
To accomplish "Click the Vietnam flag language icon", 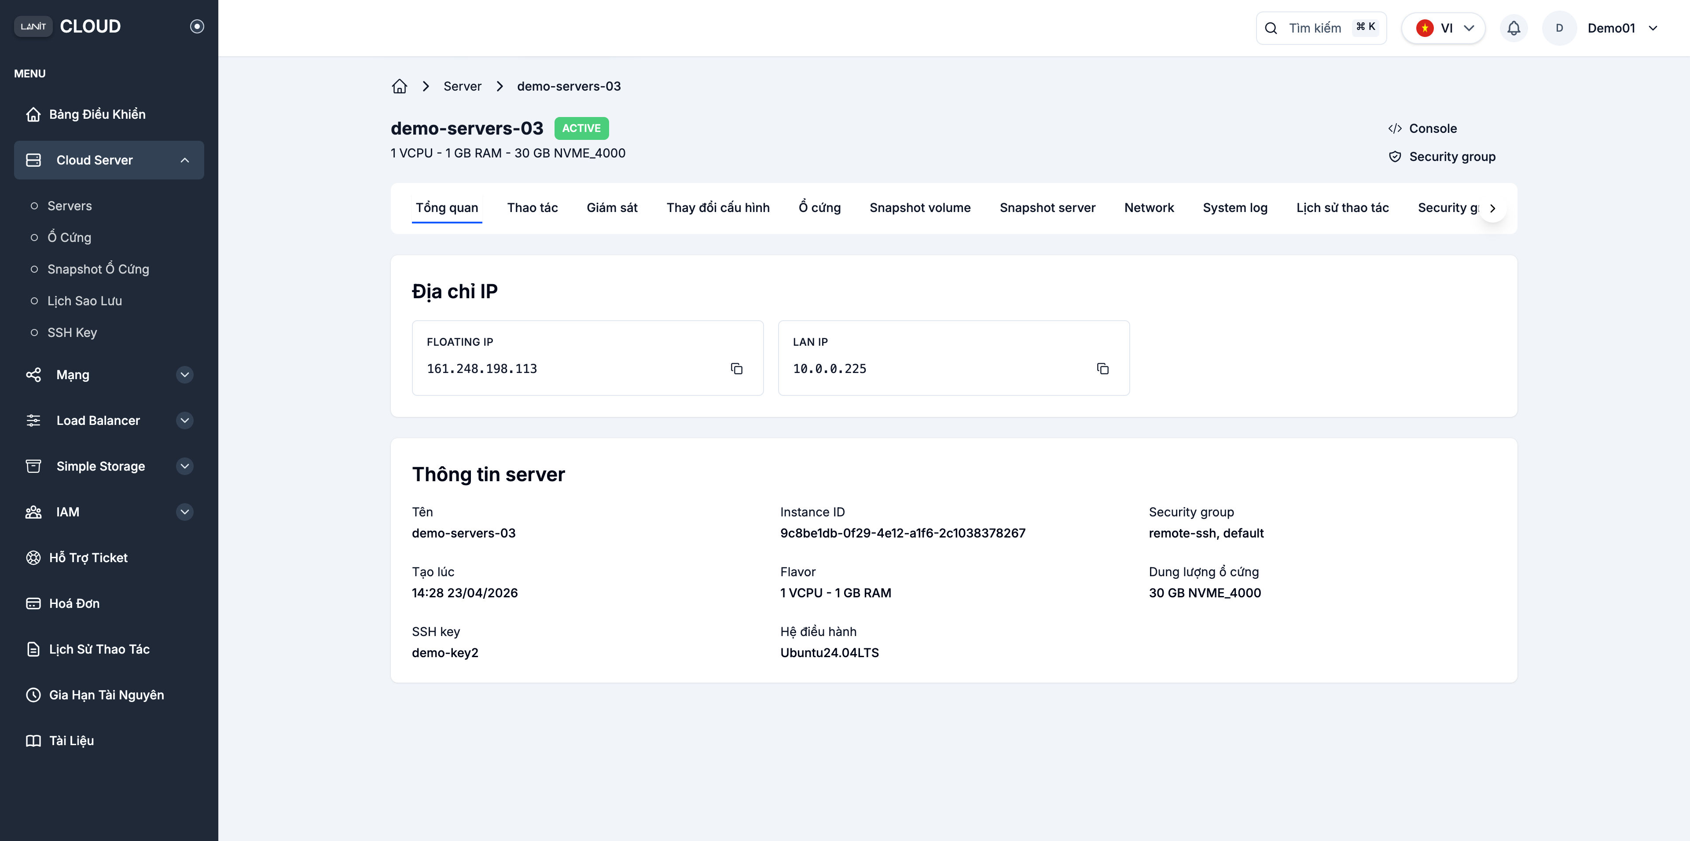I will tap(1424, 28).
